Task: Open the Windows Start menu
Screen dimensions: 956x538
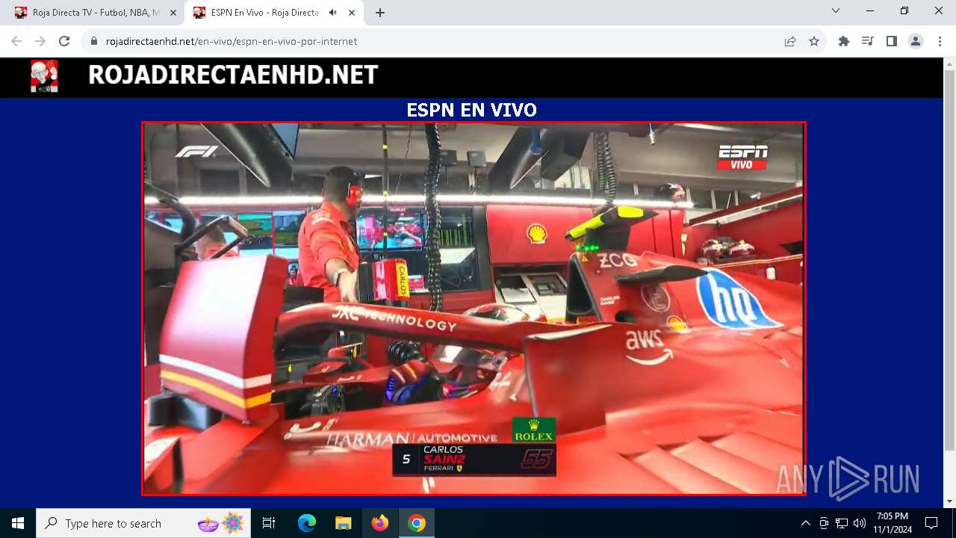Action: 18,523
